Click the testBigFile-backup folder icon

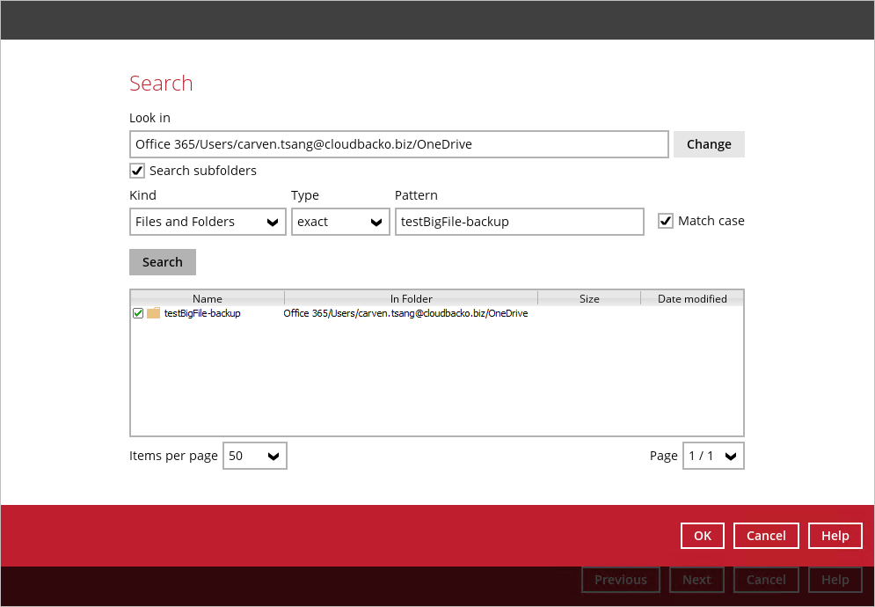click(154, 313)
